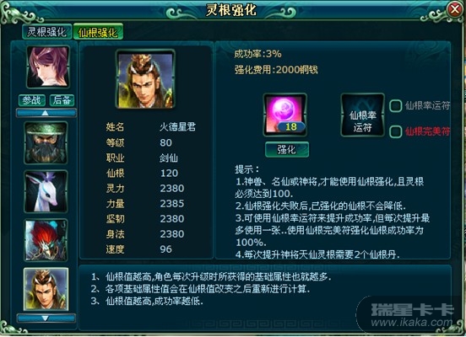Close the 灵根强化 window
The width and height of the screenshot is (466, 337).
point(455,10)
